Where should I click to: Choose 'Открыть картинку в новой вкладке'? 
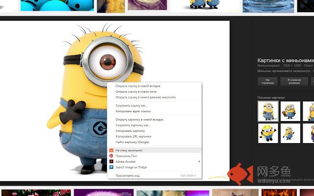(139, 120)
